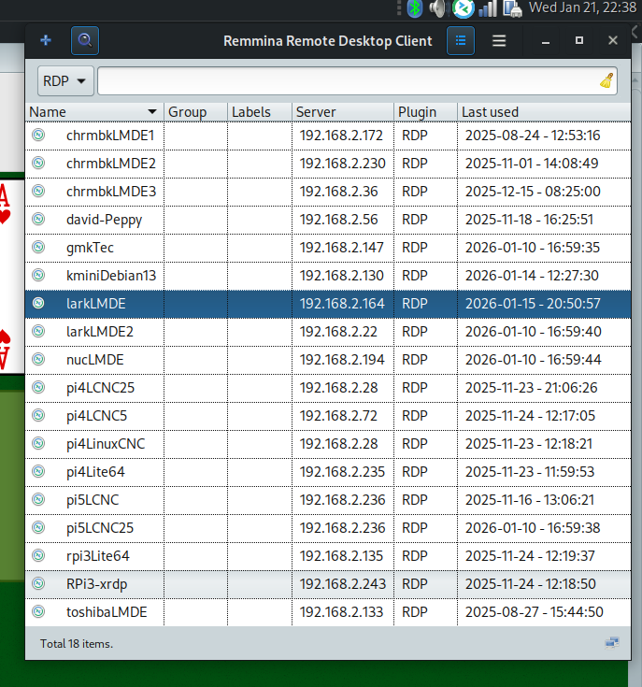Image resolution: width=642 pixels, height=687 pixels.
Task: Sort connections by Name column header
Action: click(93, 112)
